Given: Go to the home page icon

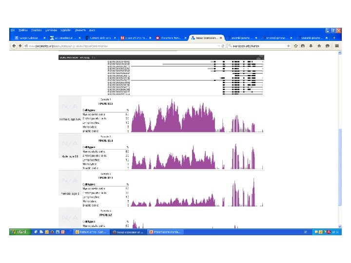Looking at the screenshot, I should (319, 46).
